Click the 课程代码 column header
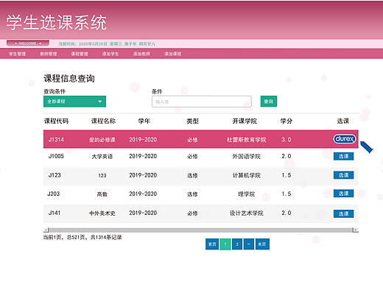Screen dimensions: 383x287 pyautogui.click(x=56, y=121)
